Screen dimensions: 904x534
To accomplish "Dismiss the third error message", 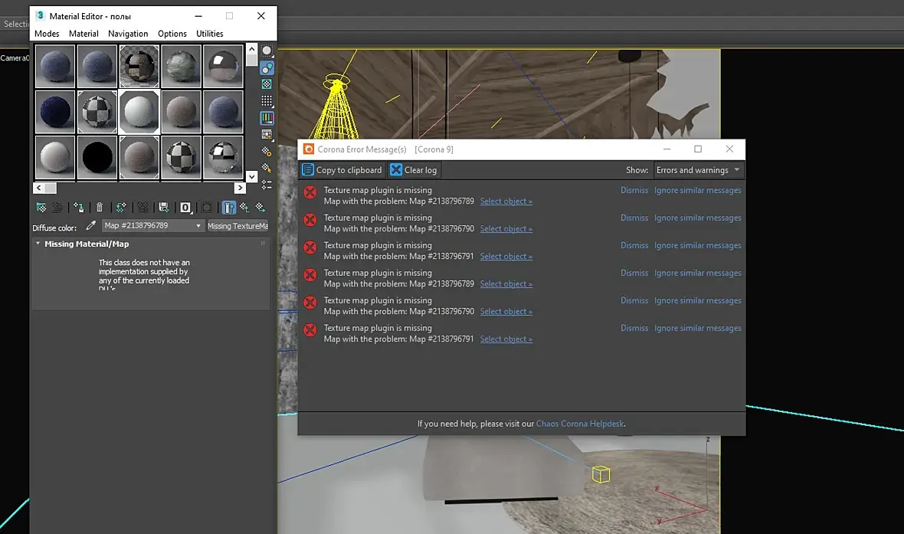I will coord(634,246).
